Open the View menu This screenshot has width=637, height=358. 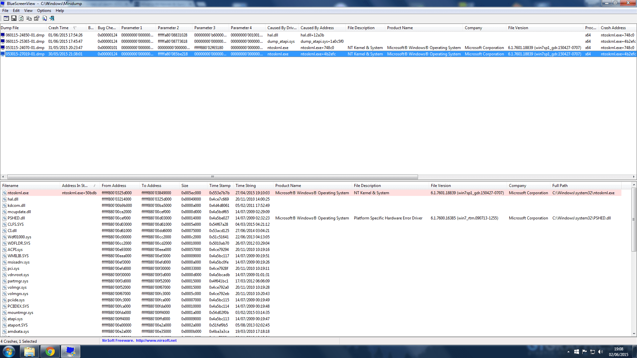click(28, 11)
